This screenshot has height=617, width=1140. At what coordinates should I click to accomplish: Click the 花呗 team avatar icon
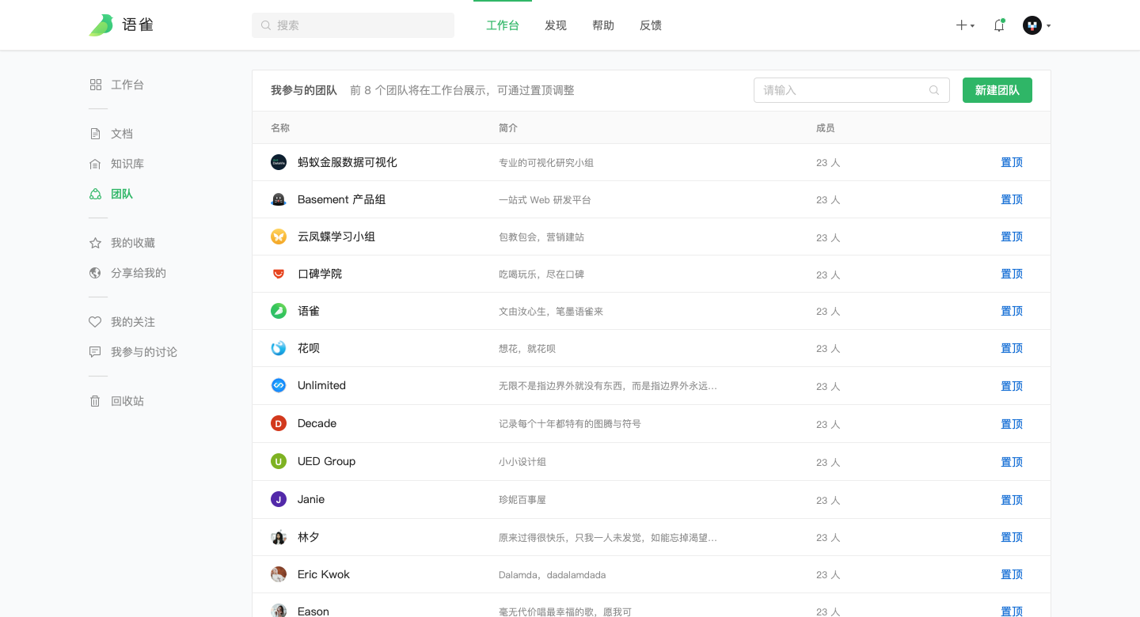[279, 348]
